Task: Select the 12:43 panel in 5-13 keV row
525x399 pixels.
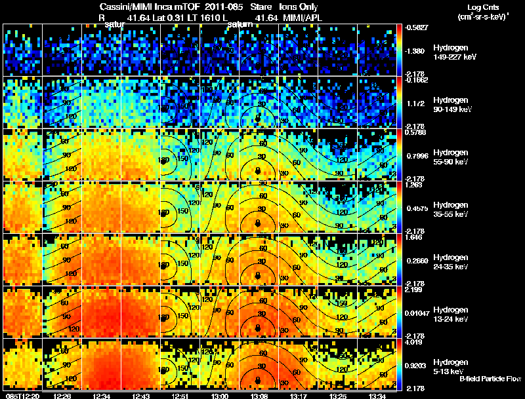Action: pyautogui.click(x=140, y=364)
